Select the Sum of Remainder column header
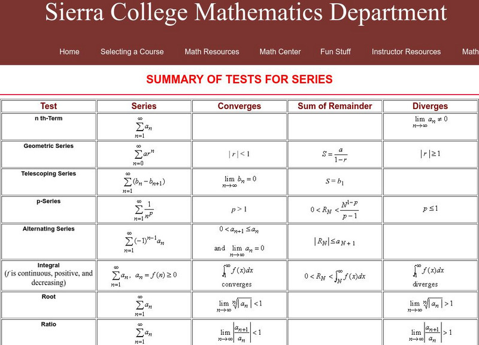Screen dimensions: 479x345 335,106
